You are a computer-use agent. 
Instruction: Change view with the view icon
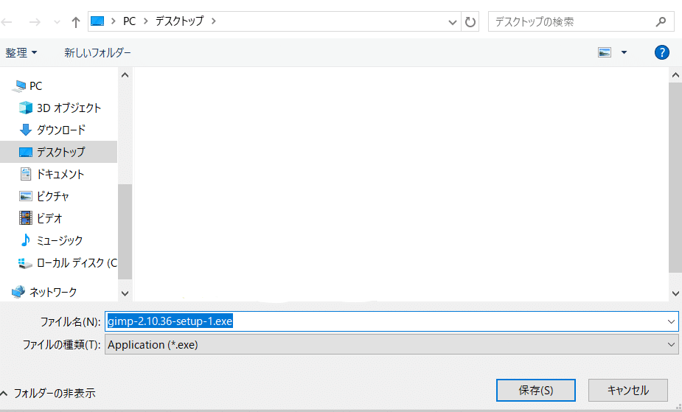(605, 52)
